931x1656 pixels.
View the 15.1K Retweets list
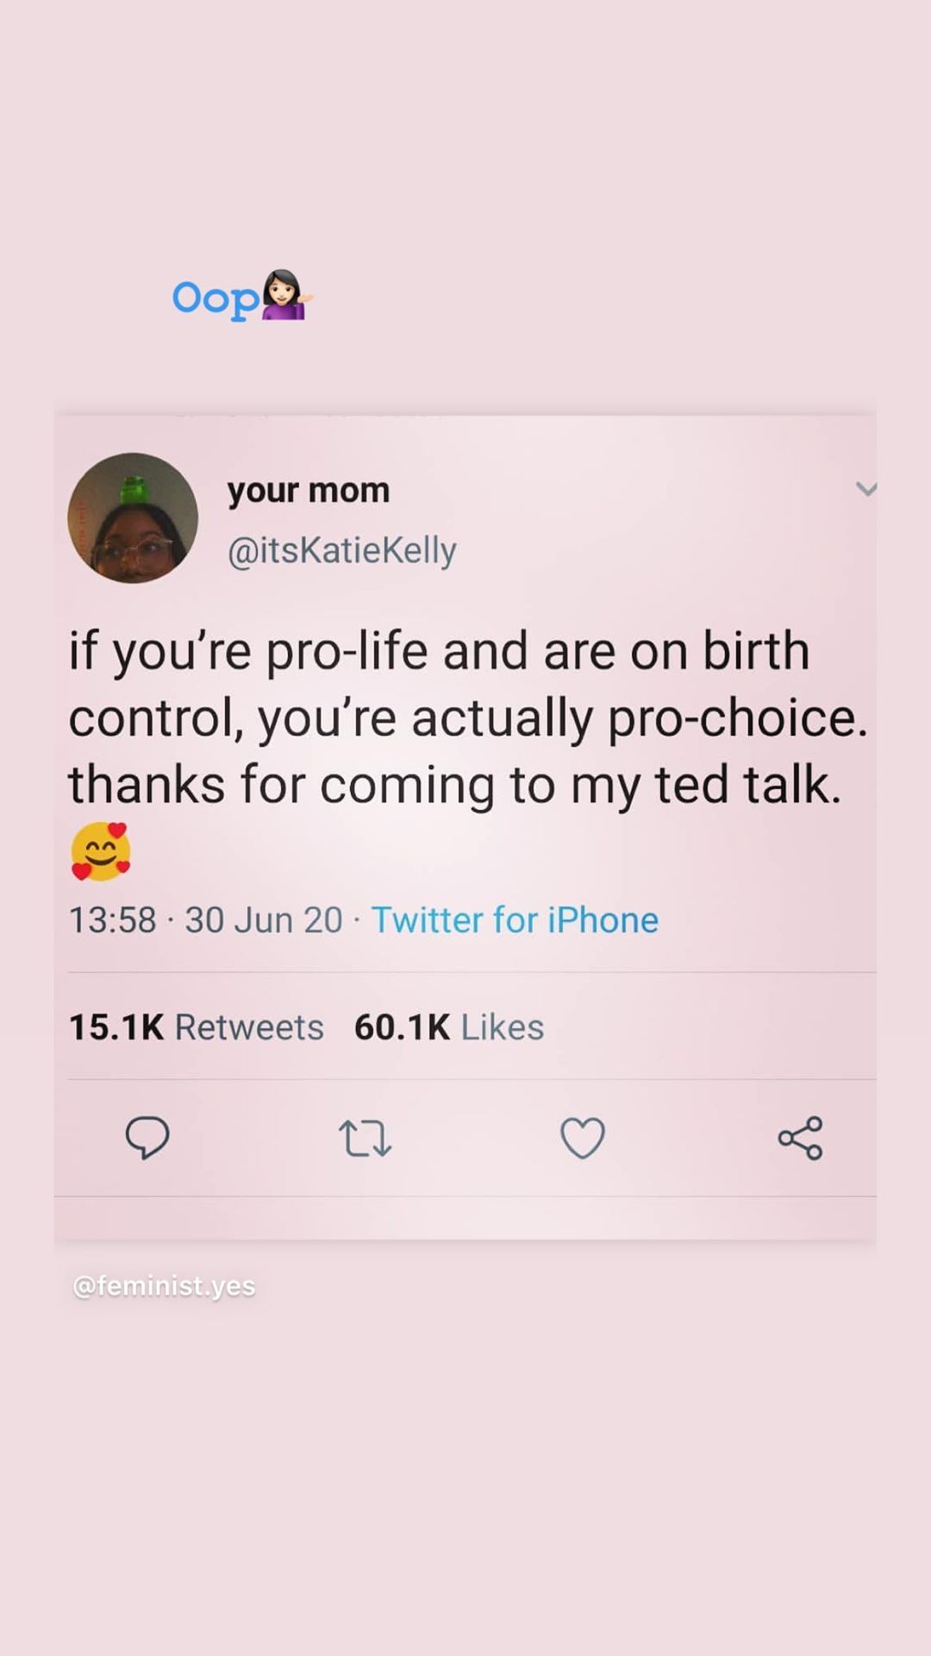click(x=196, y=1027)
